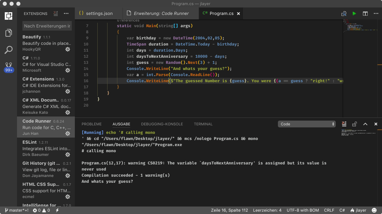Select ESLint extension entry

tap(46, 148)
